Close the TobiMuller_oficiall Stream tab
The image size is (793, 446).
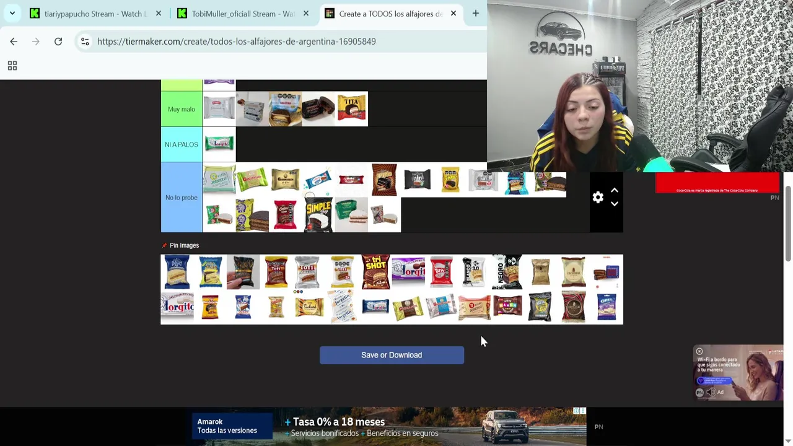coord(306,13)
